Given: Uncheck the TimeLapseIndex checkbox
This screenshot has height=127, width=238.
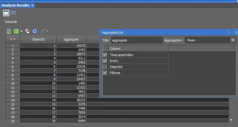Looking at the screenshot, I should pyautogui.click(x=105, y=55).
